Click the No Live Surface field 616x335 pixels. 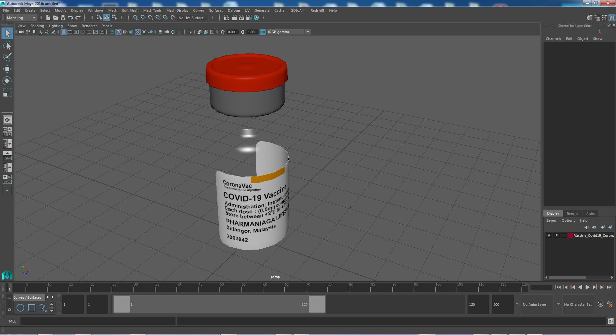pos(193,18)
